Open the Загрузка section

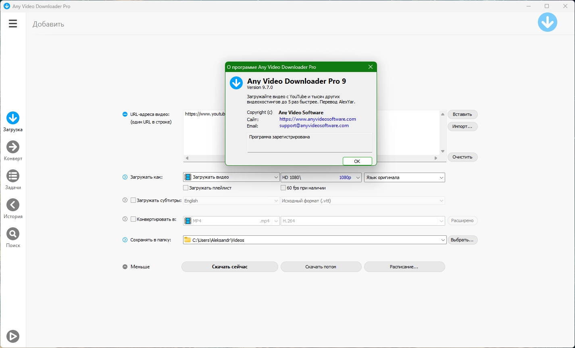coord(13,122)
